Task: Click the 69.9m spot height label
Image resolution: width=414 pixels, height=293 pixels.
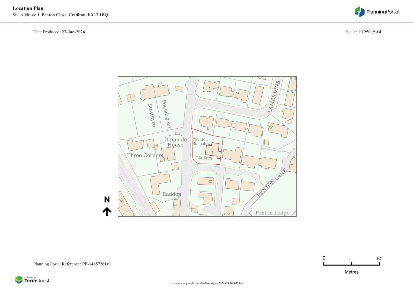Action: [x=204, y=158]
